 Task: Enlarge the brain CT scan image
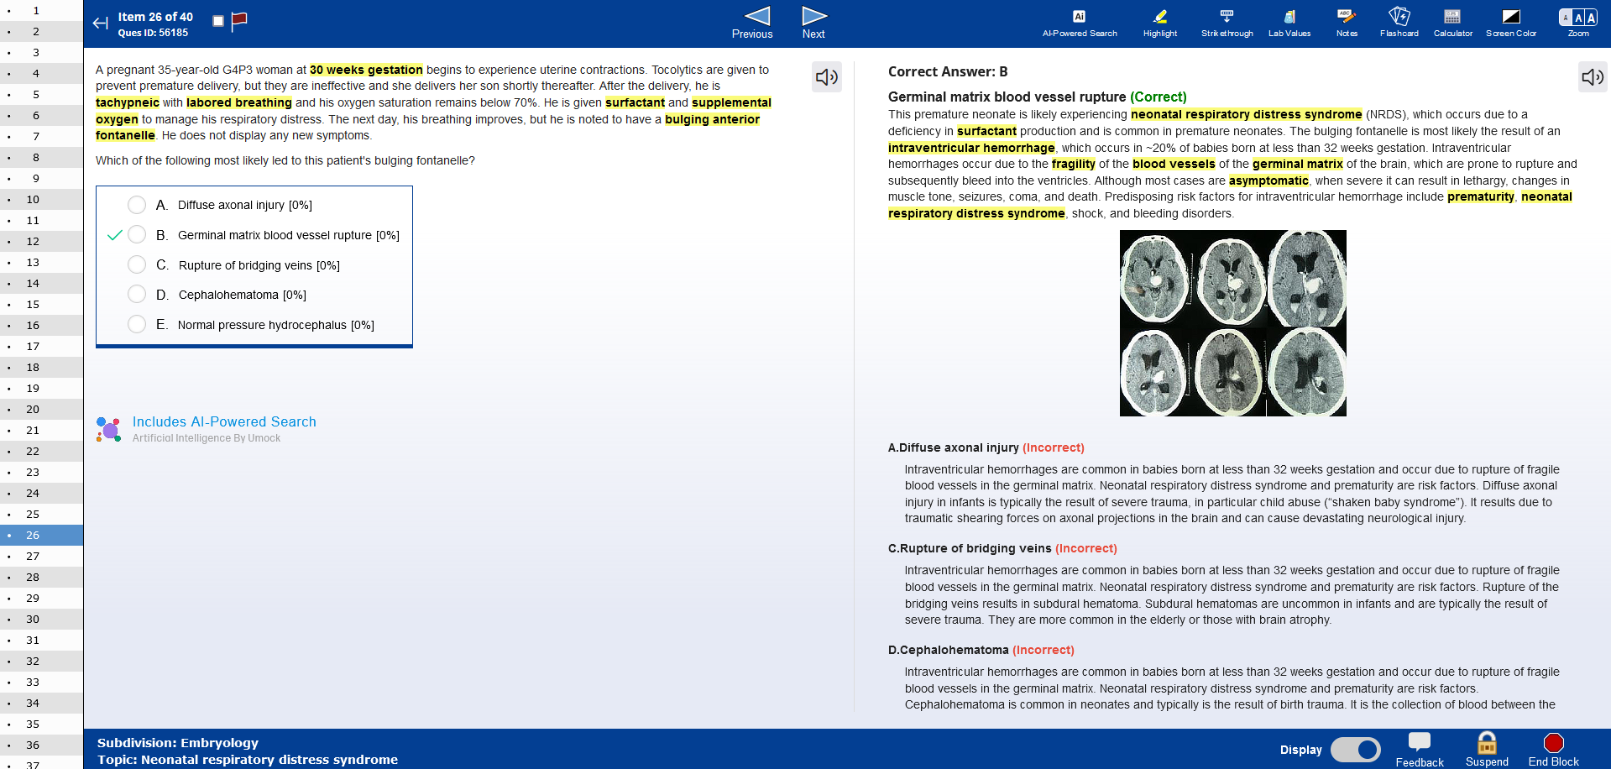coord(1232,323)
